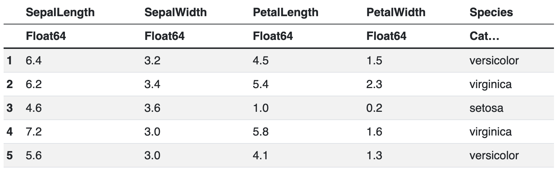Click virginica in row 4

491,132
